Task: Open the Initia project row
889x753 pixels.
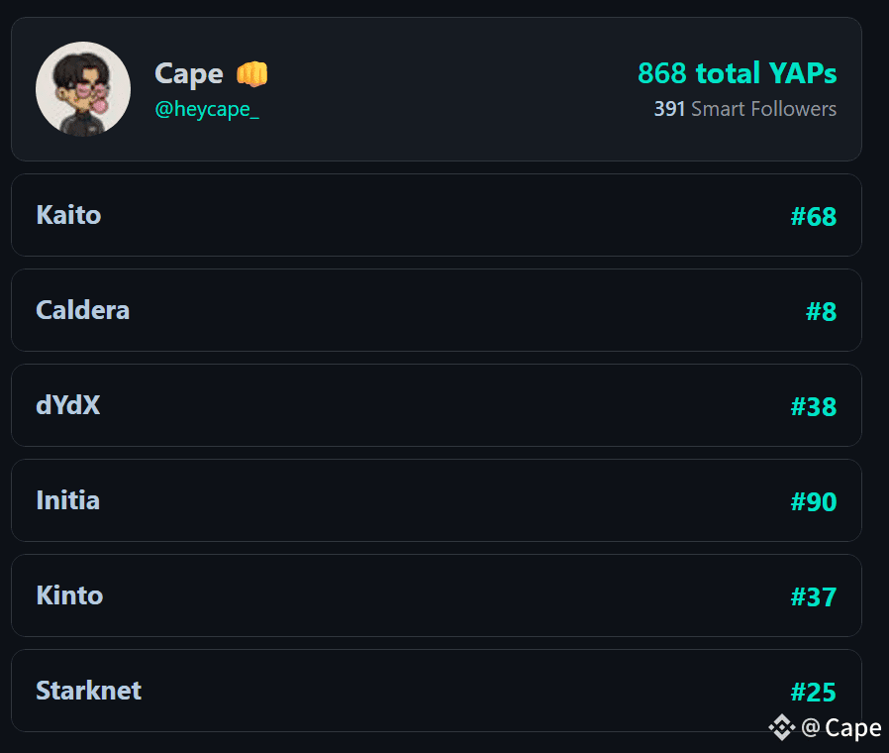Action: [436, 500]
